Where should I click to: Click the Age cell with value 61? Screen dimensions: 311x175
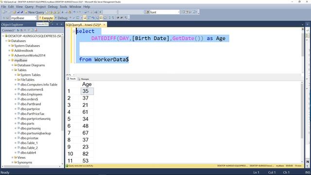pos(87,112)
